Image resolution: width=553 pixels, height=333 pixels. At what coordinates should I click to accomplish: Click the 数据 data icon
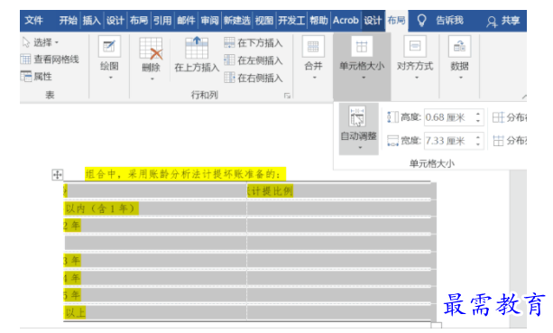tap(459, 46)
